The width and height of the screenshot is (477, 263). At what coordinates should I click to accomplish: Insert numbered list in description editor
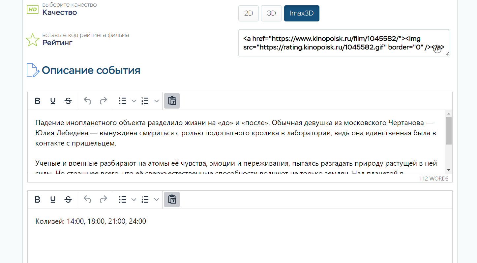pos(145,101)
